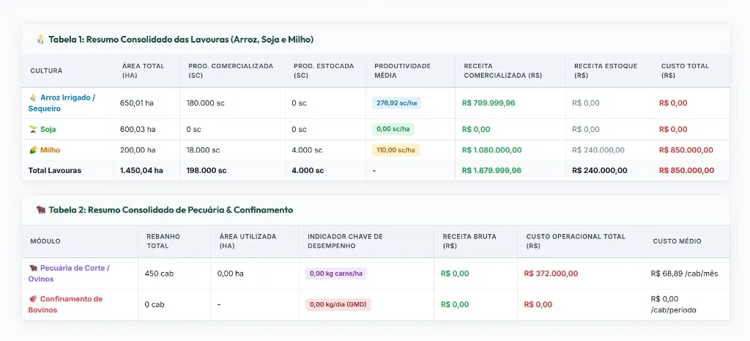Click the R$ 850.000,00 cost in the Milho row
The width and height of the screenshot is (750, 341).
[686, 150]
